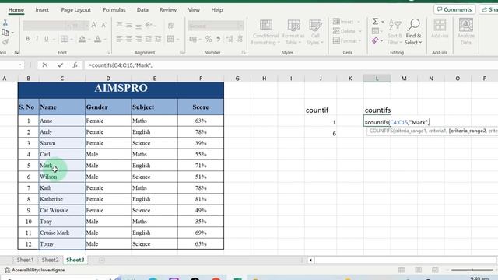Screen dimensions: 498x280
Task: Click the Comma Style icon
Action: (x=219, y=39)
